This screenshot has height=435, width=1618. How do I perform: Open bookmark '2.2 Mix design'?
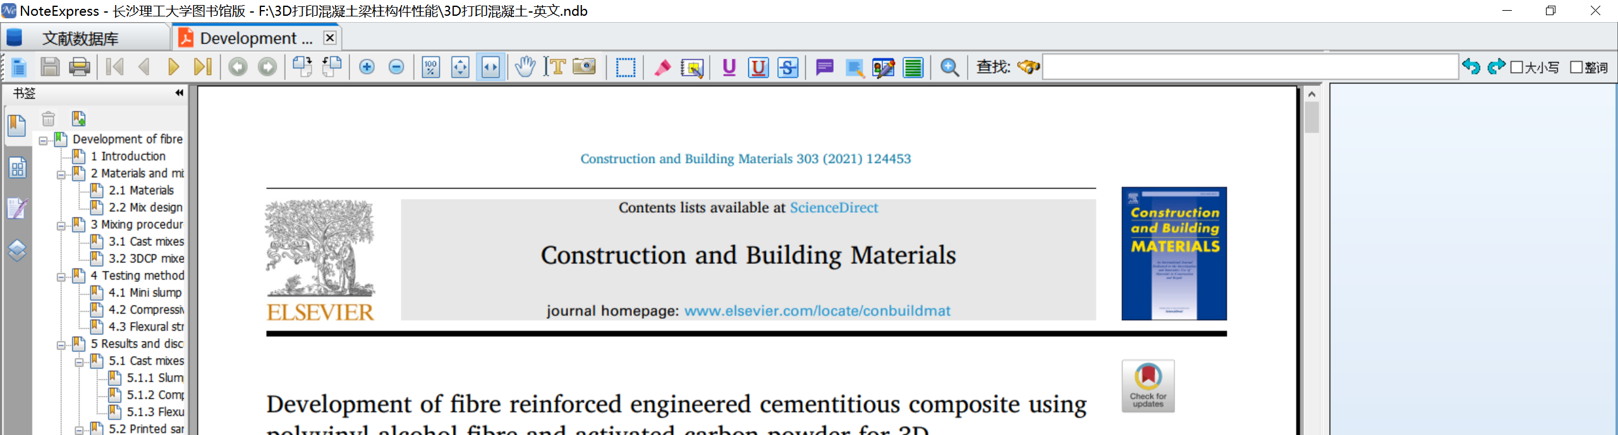tap(145, 207)
